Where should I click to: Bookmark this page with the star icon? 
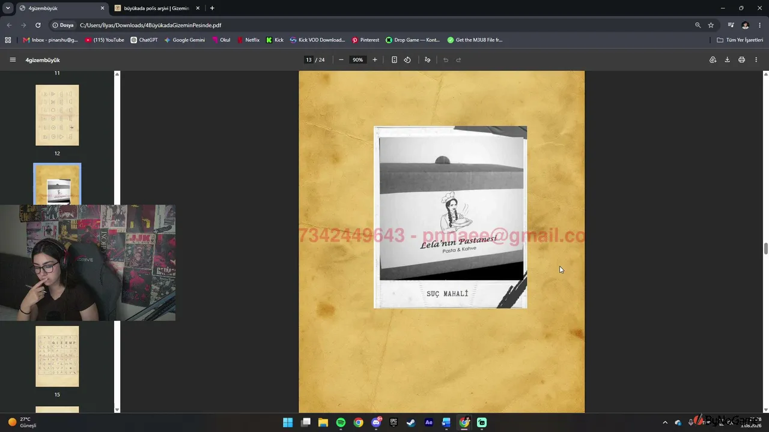(711, 25)
